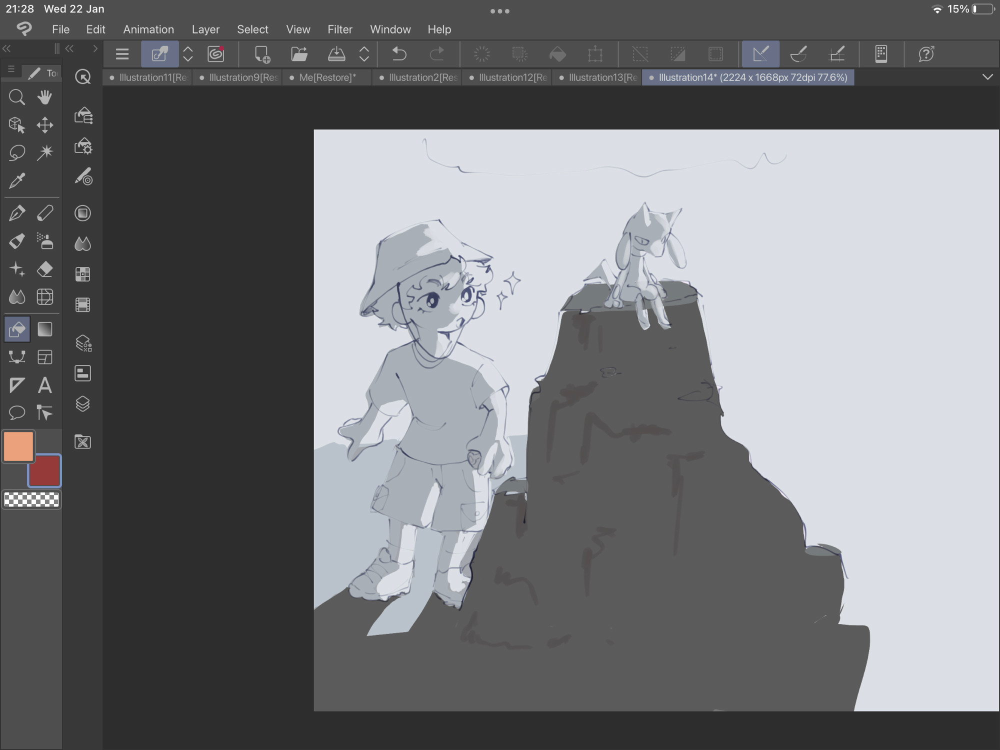The height and width of the screenshot is (750, 1000).
Task: Create a new canvas document
Action: coord(261,54)
